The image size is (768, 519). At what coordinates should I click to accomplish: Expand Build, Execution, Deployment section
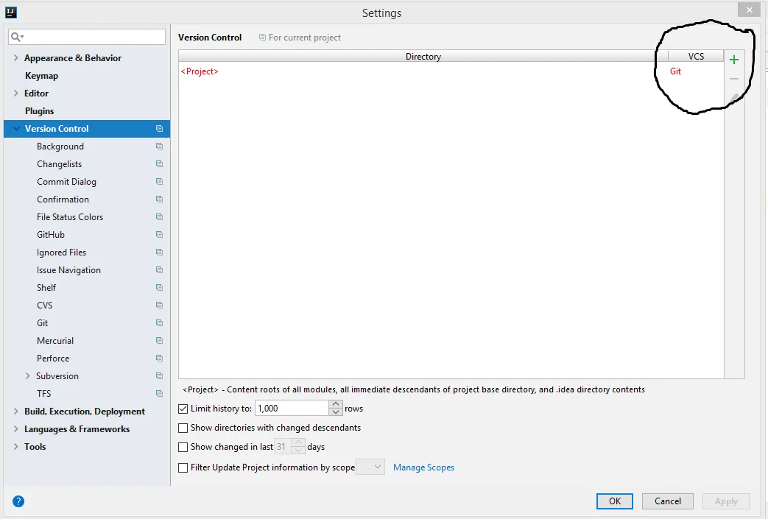point(15,412)
